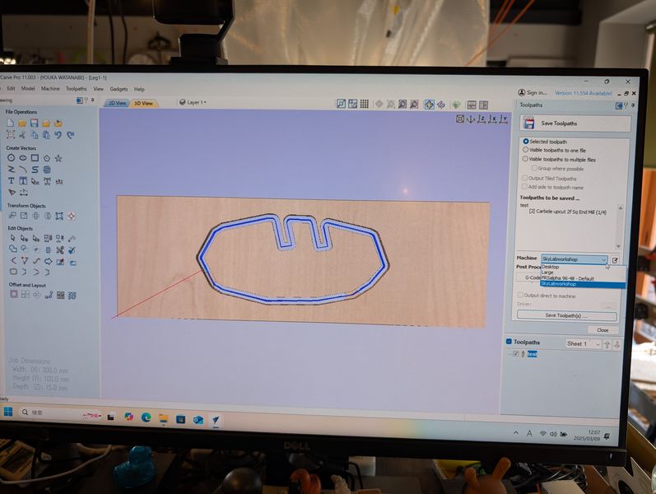Open the Edit menu
The image size is (656, 494).
[11, 88]
